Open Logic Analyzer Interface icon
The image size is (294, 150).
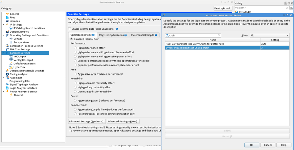pyautogui.click(x=7, y=88)
